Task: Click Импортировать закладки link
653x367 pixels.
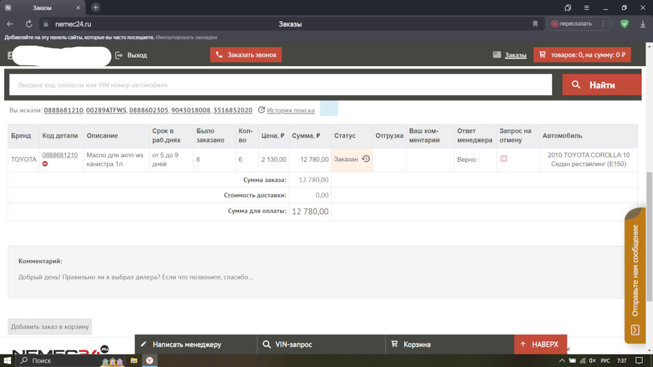Action: [186, 37]
